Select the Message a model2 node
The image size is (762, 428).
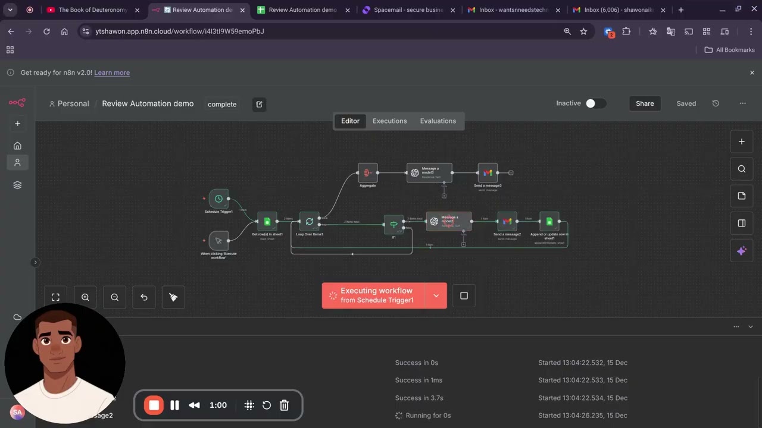(x=449, y=222)
